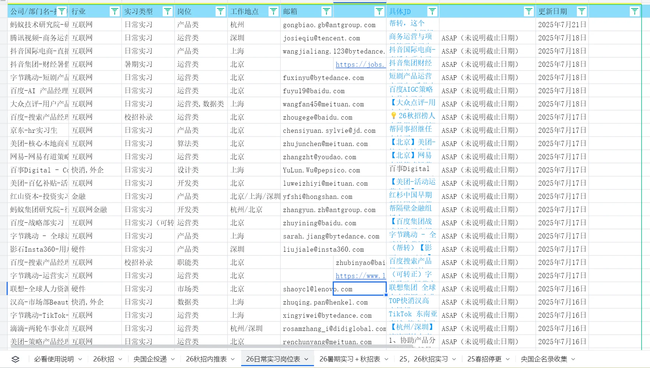
Task: Select 2025年7月21日 date cell
Action: coord(562,25)
